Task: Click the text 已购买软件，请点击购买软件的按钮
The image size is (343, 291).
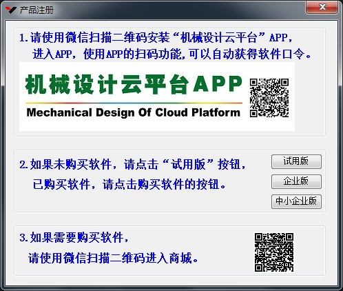Action: tap(129, 184)
